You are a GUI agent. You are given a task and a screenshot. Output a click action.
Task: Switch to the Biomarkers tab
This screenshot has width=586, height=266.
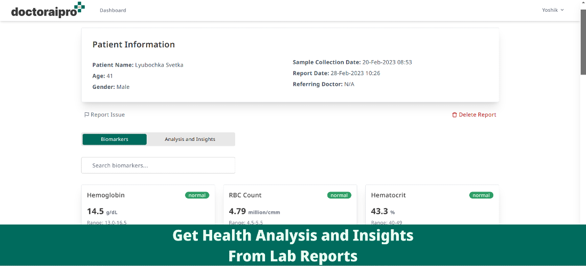(x=114, y=139)
